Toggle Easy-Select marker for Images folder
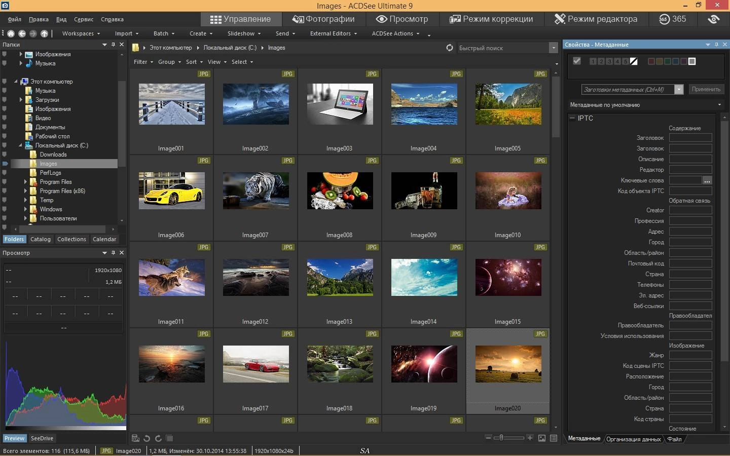The width and height of the screenshot is (730, 456). point(5,164)
